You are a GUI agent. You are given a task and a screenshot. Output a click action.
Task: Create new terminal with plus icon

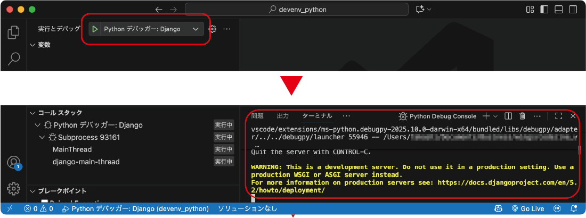coord(486,116)
